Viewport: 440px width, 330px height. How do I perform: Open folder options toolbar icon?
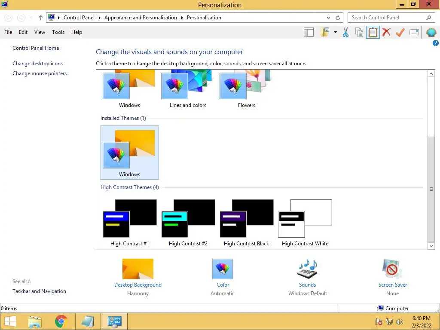pyautogui.click(x=325, y=32)
